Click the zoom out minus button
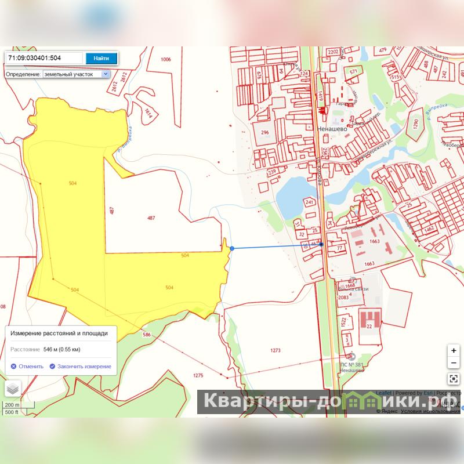The height and width of the screenshot is (464, 464). [x=454, y=363]
